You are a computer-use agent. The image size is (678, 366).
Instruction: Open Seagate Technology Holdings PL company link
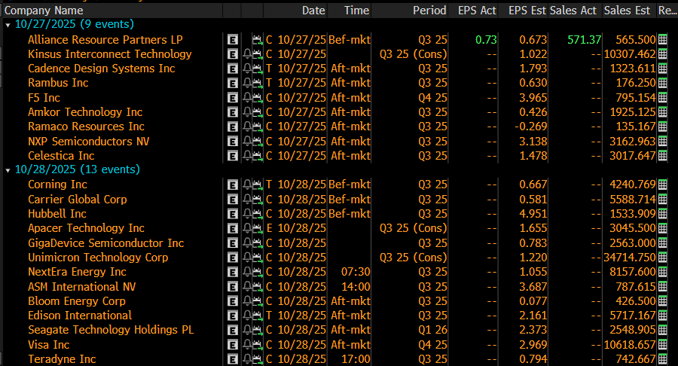pyautogui.click(x=111, y=330)
